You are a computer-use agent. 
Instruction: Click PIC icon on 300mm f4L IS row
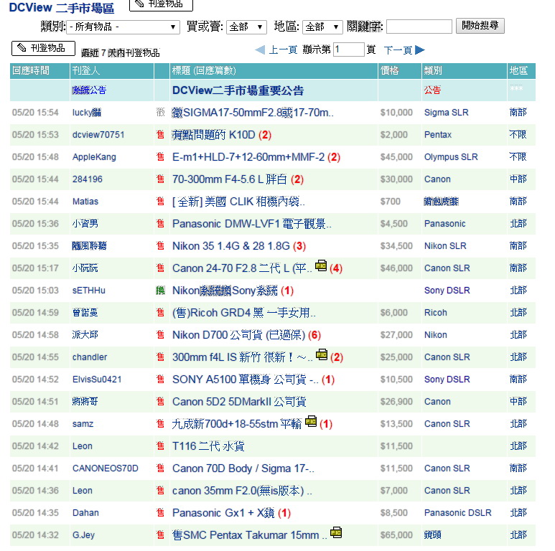[x=322, y=354]
